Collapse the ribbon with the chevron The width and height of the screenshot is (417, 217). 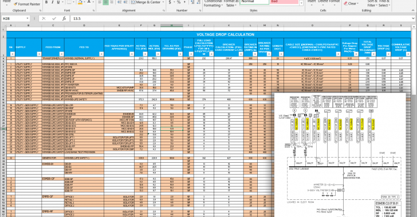(413, 10)
